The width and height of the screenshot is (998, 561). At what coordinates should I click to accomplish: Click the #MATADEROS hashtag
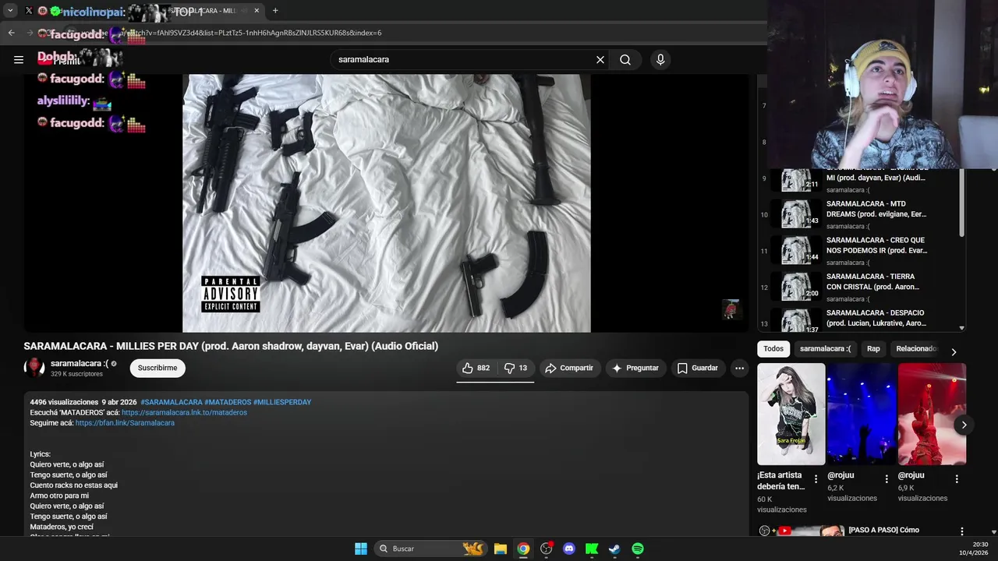click(228, 402)
